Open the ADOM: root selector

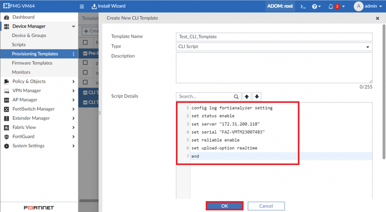[280, 6]
